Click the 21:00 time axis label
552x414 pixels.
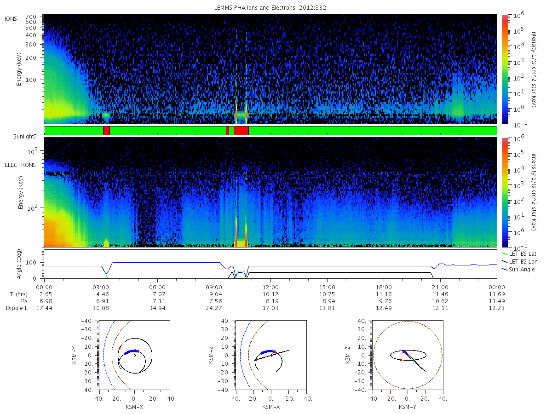(x=440, y=287)
